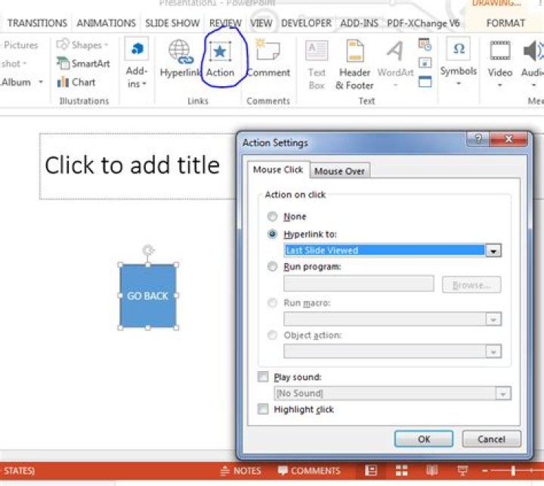Switch to Slide Sorter view
The image size is (544, 486).
tap(401, 471)
